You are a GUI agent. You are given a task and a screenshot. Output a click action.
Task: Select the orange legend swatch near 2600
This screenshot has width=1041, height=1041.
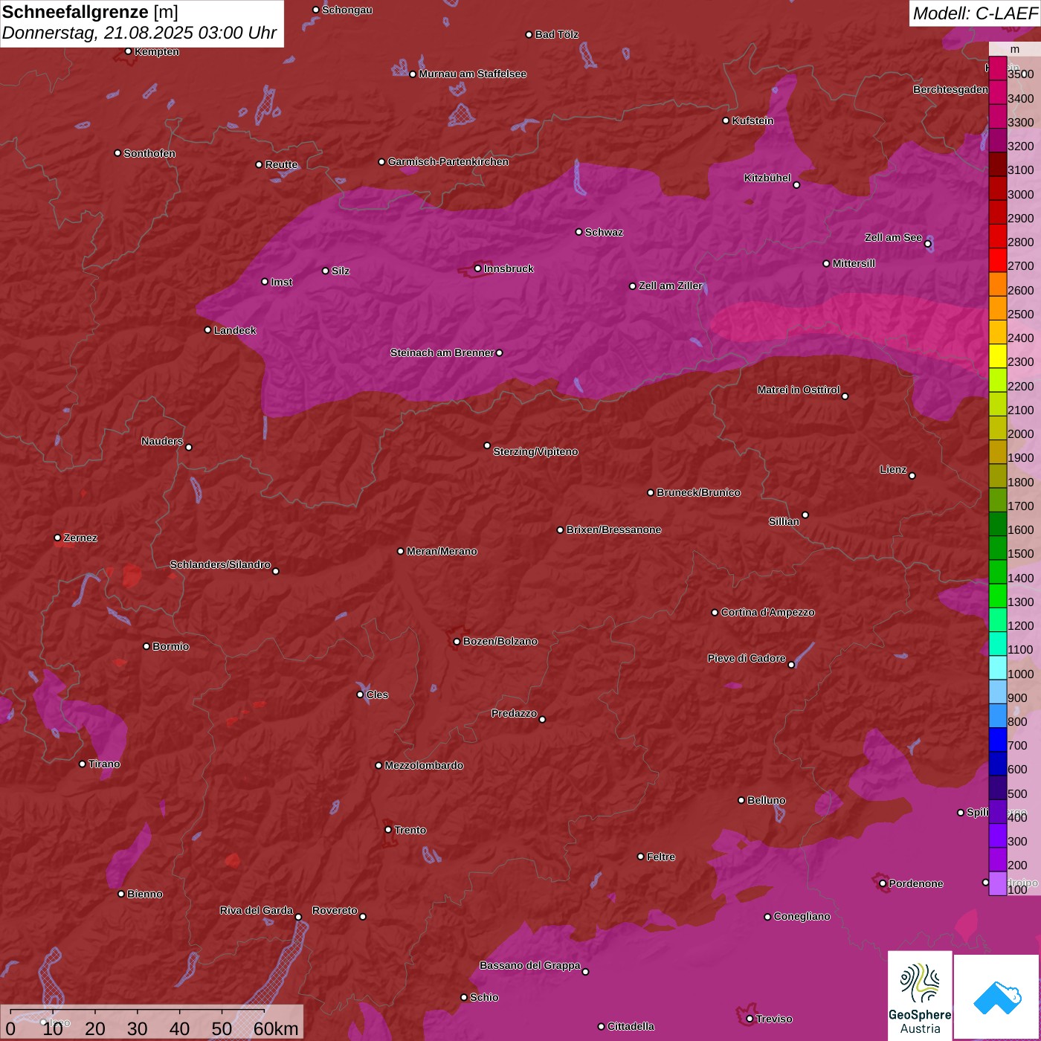[997, 284]
